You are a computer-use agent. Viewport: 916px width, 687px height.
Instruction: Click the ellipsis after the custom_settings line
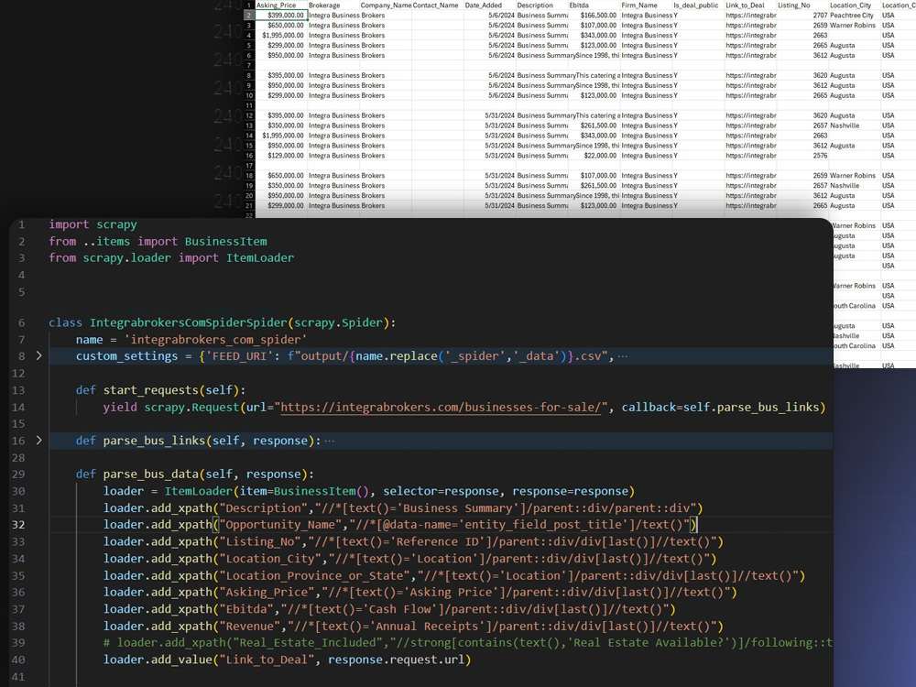[623, 356]
